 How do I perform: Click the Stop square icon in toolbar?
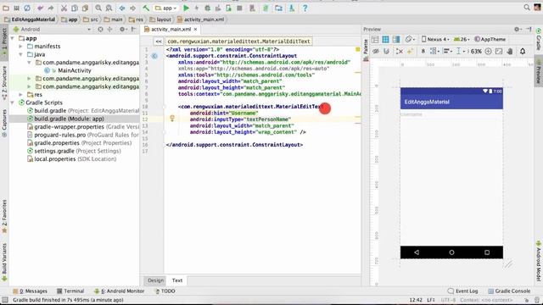(239, 8)
